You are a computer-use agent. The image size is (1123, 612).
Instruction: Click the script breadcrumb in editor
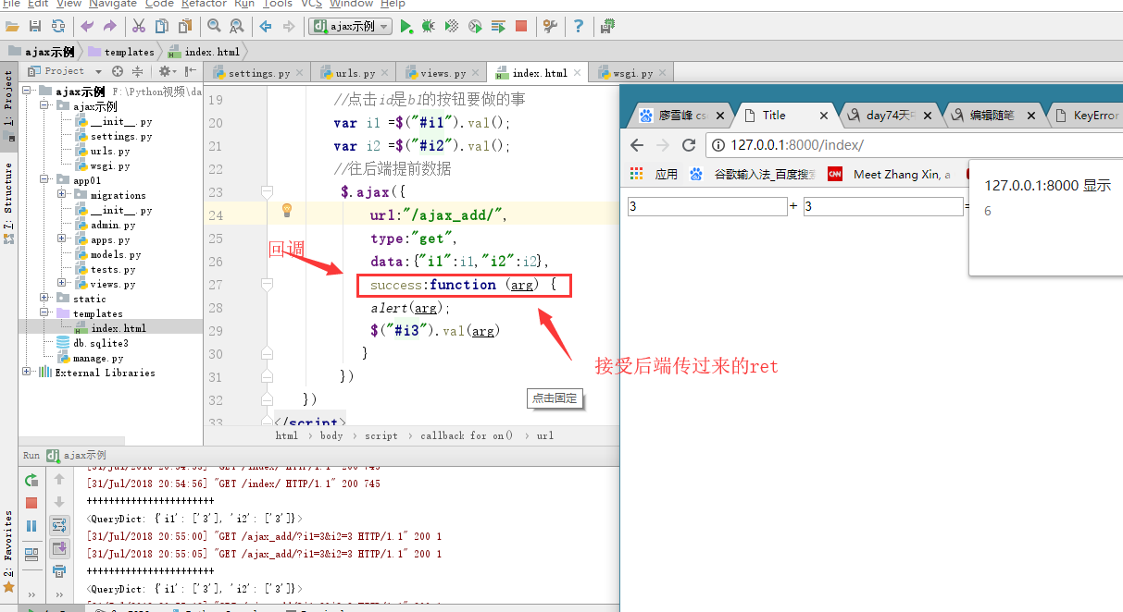click(381, 435)
